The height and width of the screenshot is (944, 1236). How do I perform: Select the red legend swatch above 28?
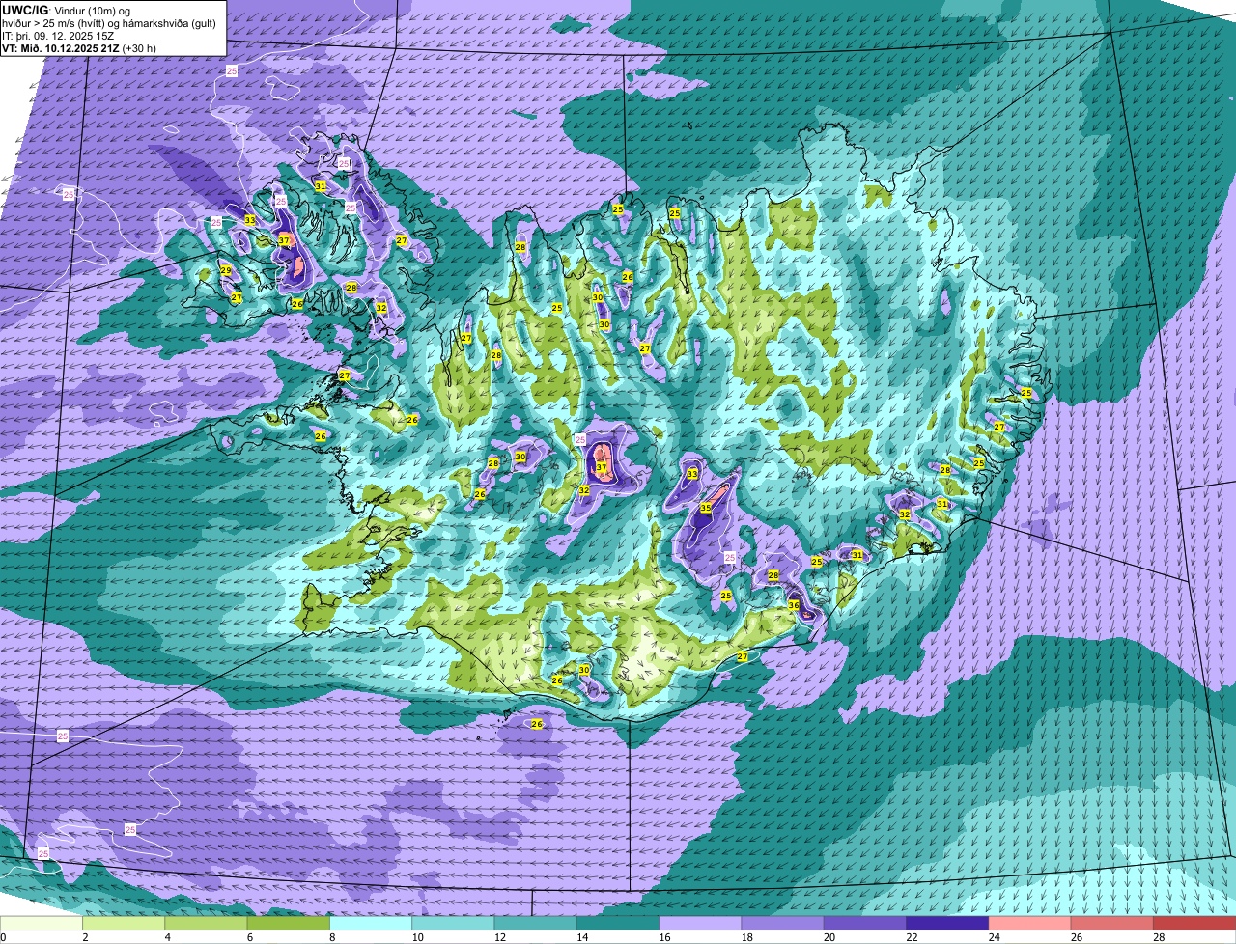click(x=1194, y=923)
